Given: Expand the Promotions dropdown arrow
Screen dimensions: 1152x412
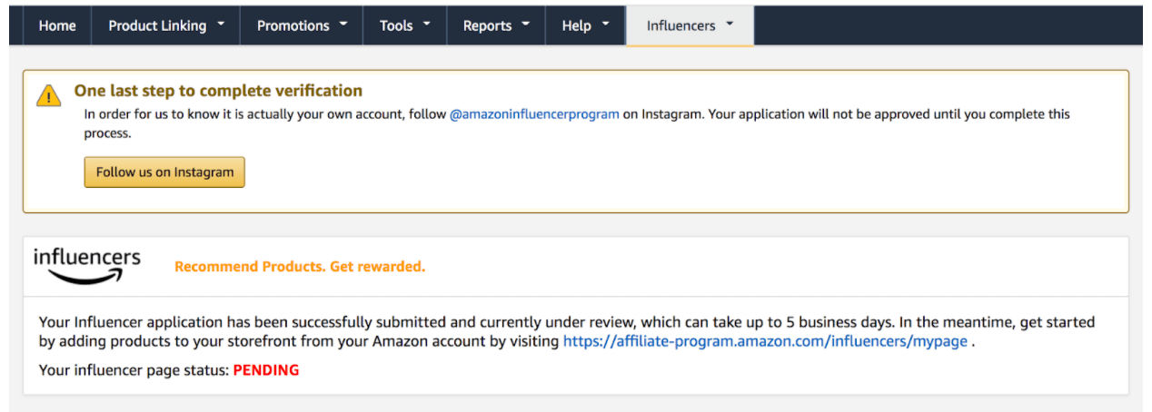Looking at the screenshot, I should point(343,25).
